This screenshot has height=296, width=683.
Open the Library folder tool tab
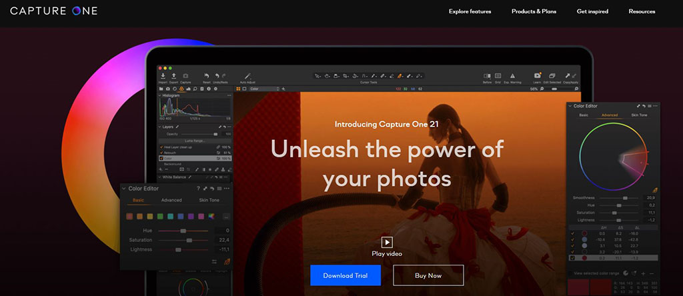point(161,89)
